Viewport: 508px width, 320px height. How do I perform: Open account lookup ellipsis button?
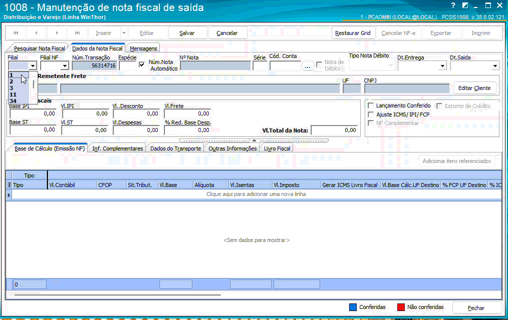308,66
